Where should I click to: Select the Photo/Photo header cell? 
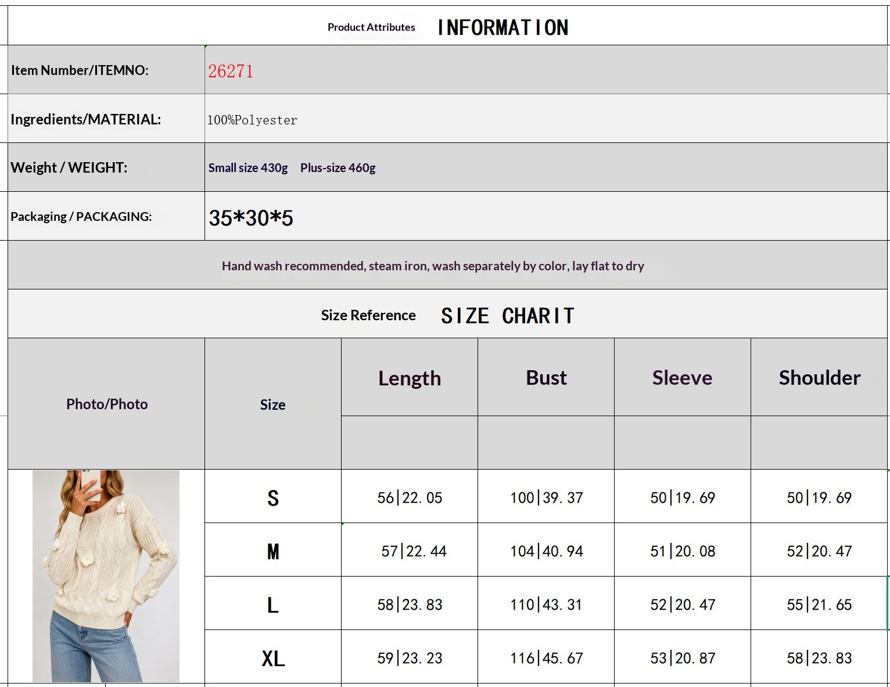point(106,404)
